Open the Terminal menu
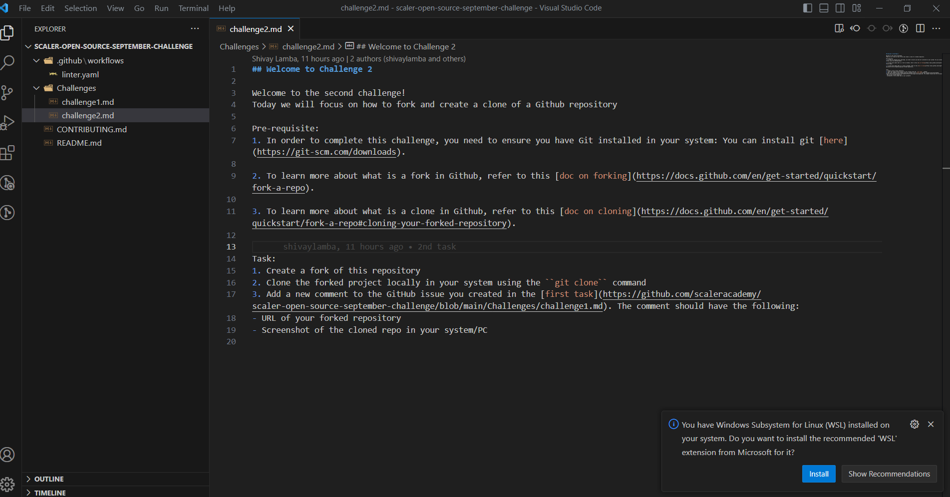Viewport: 950px width, 497px height. [x=193, y=8]
